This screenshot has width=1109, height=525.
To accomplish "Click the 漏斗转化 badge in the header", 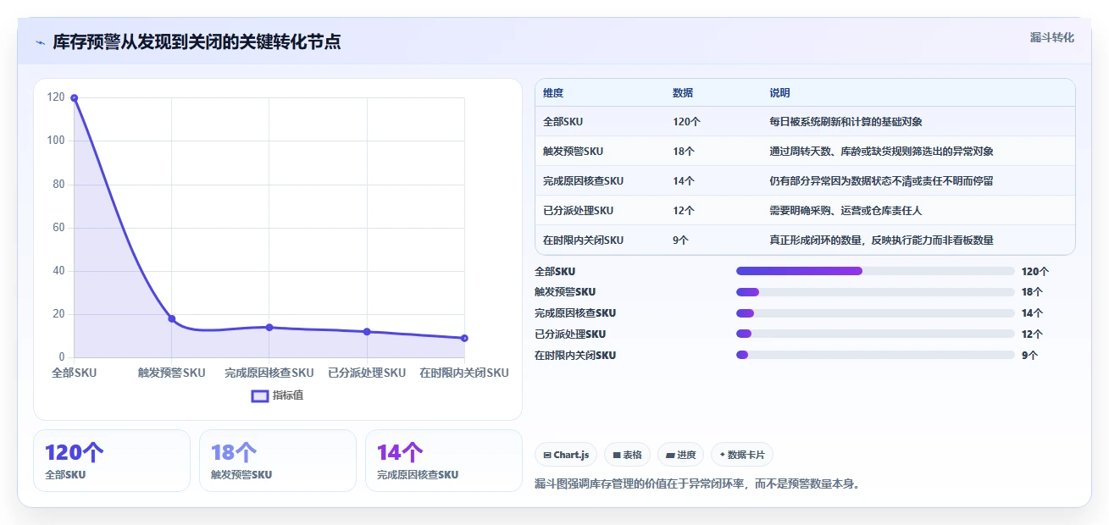I will tap(1052, 37).
